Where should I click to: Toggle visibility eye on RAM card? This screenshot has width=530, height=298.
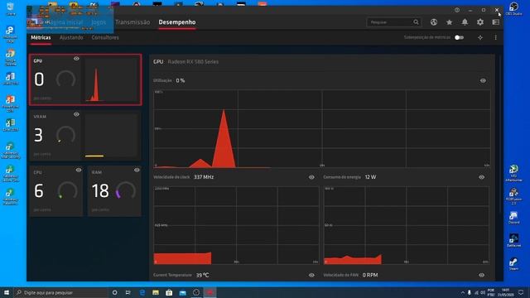point(137,171)
